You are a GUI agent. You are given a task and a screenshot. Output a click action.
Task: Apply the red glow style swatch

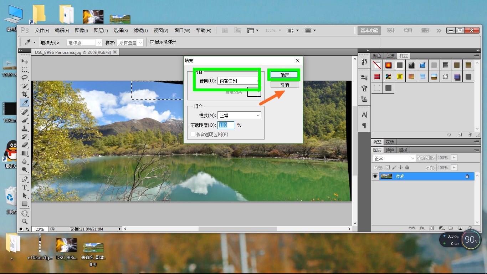point(388,65)
